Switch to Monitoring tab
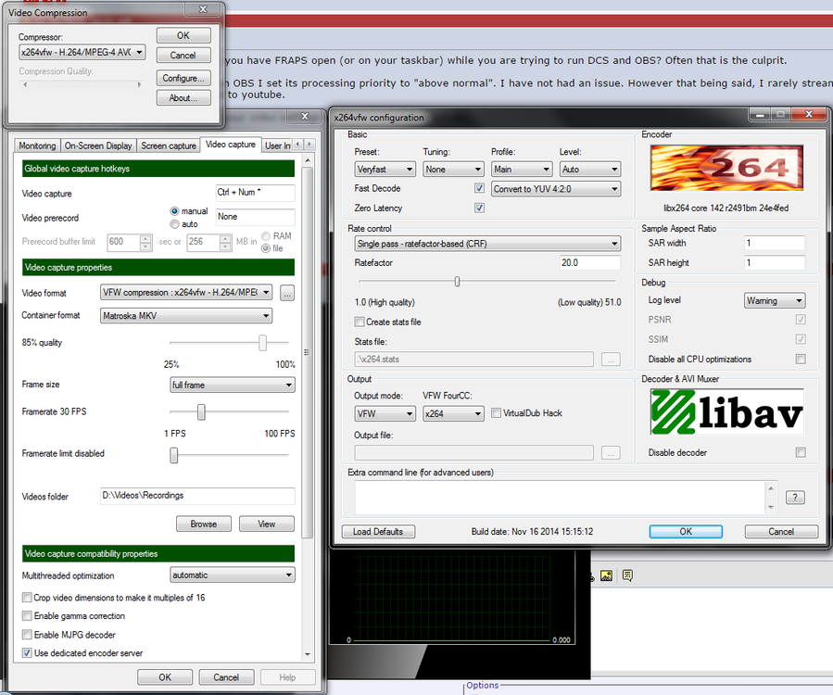This screenshot has height=695, width=833. click(37, 145)
